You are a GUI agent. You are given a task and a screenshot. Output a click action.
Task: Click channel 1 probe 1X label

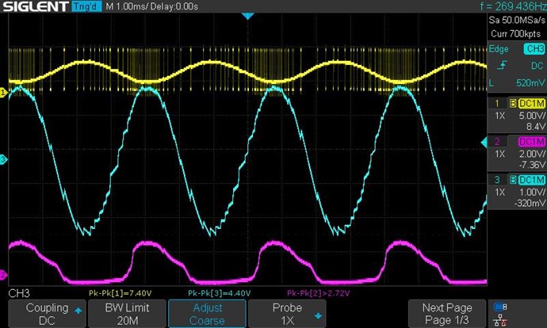[500, 116]
